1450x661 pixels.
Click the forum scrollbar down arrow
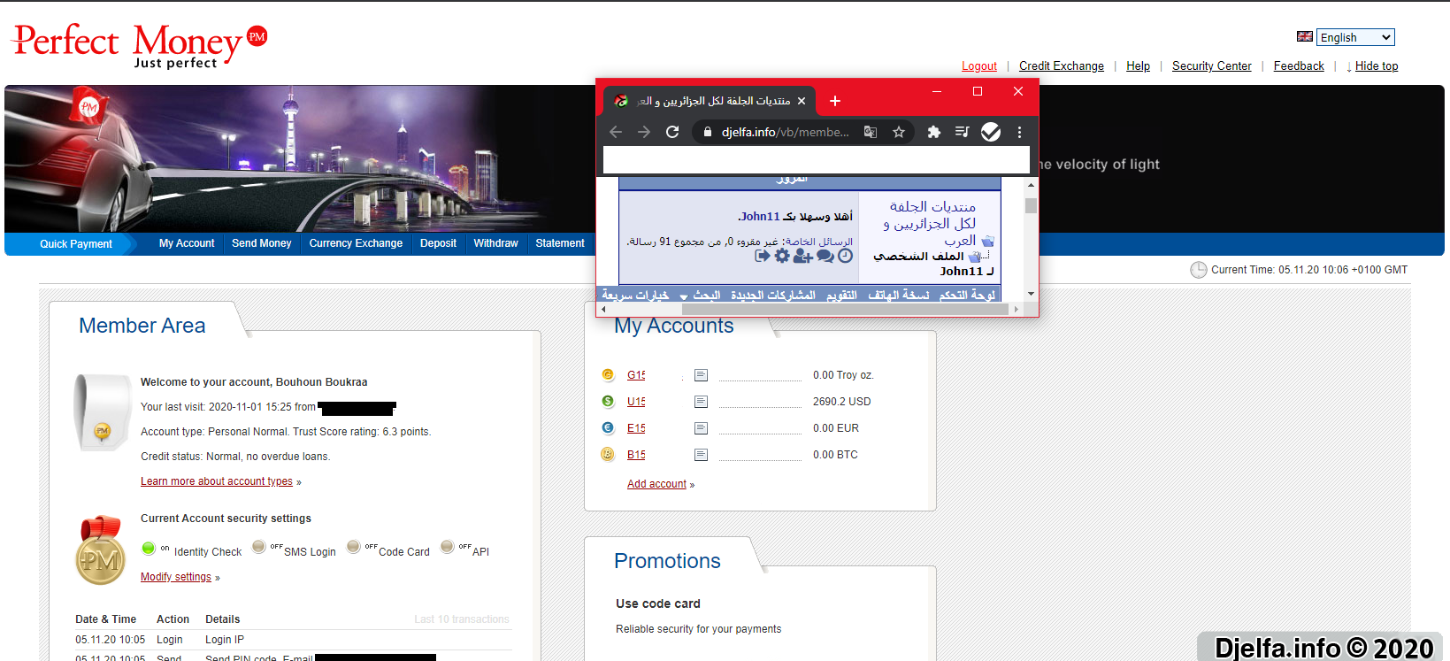pyautogui.click(x=1031, y=294)
